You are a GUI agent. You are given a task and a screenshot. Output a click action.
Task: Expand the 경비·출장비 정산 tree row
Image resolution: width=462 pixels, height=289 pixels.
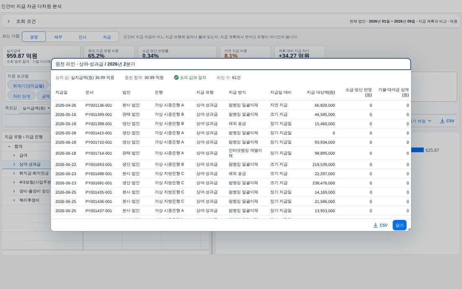point(14,191)
